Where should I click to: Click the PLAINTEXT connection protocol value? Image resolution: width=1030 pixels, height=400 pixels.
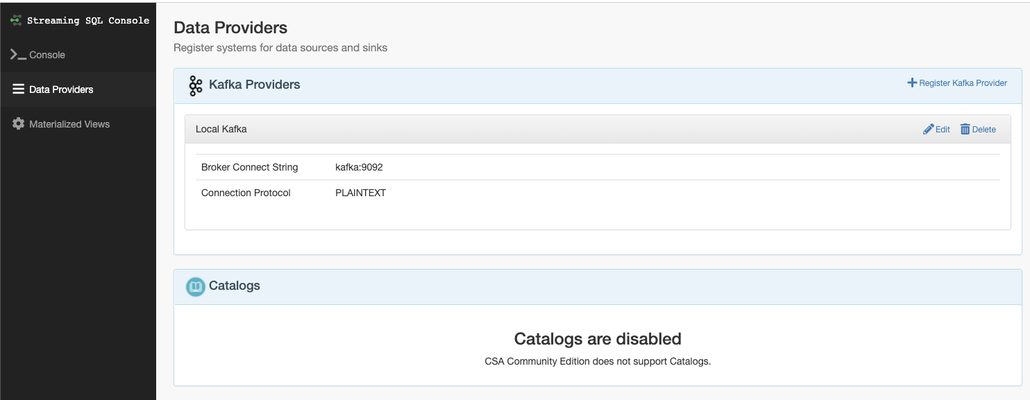[x=360, y=193]
